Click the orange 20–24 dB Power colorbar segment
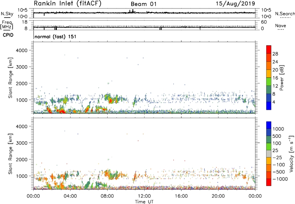The width and height of the screenshot is (295, 204). tap(269, 66)
